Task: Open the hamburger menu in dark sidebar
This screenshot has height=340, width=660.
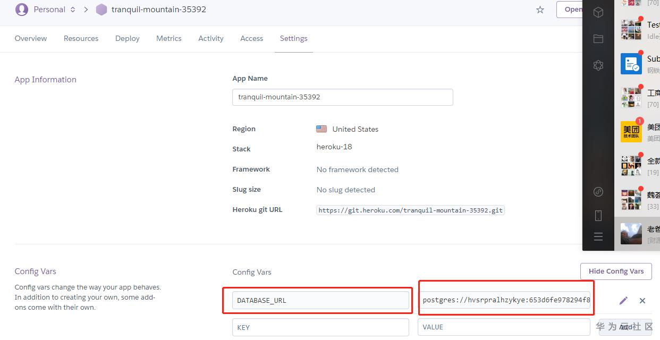Action: pyautogui.click(x=598, y=237)
